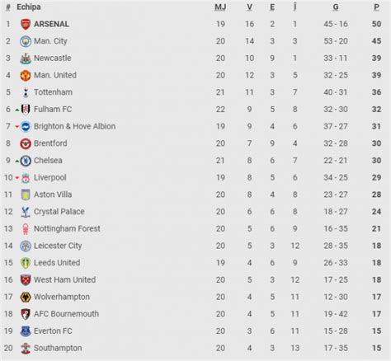Image resolution: width=391 pixels, height=361 pixels.
Task: Sort table by MJ column header
Action: tap(220, 7)
